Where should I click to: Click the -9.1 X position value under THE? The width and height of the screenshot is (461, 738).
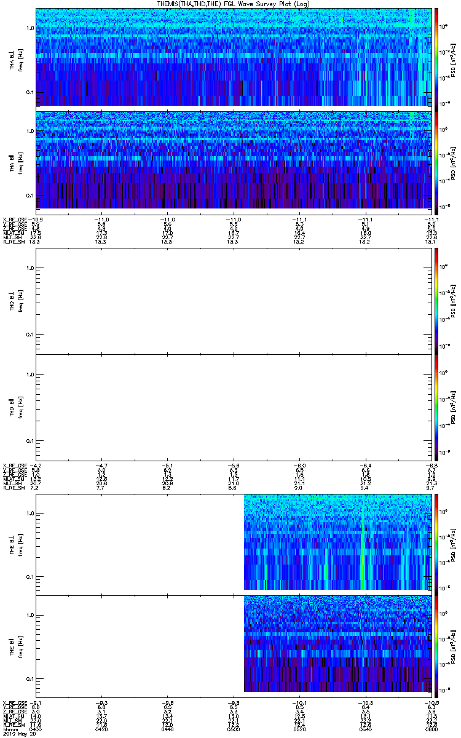pyautogui.click(x=35, y=702)
